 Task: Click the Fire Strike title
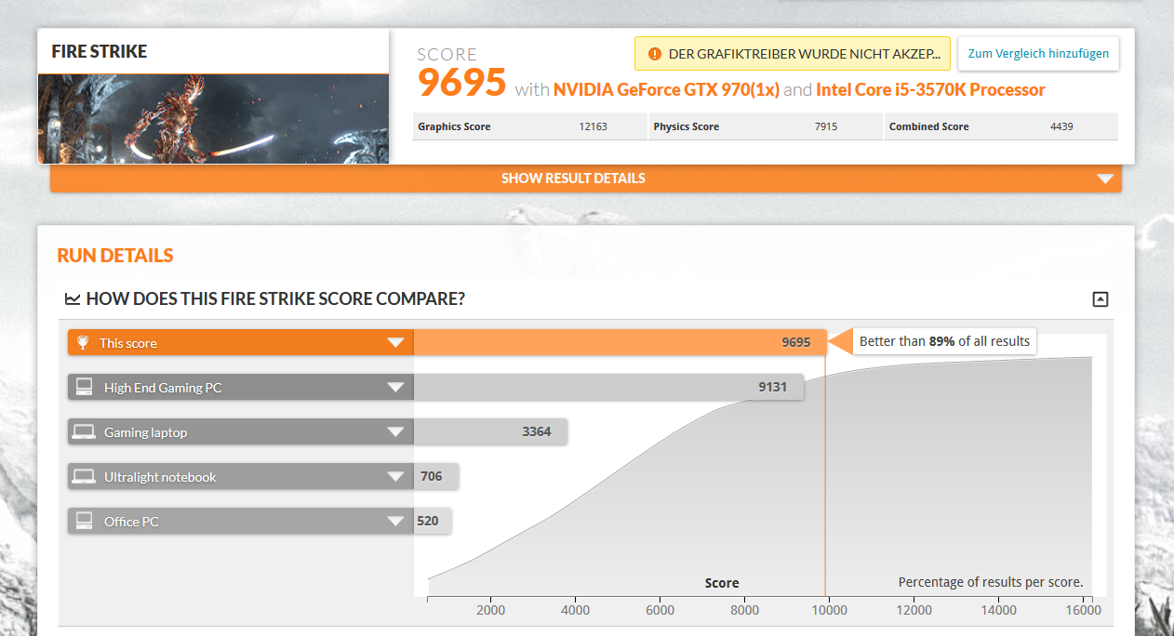tap(100, 51)
